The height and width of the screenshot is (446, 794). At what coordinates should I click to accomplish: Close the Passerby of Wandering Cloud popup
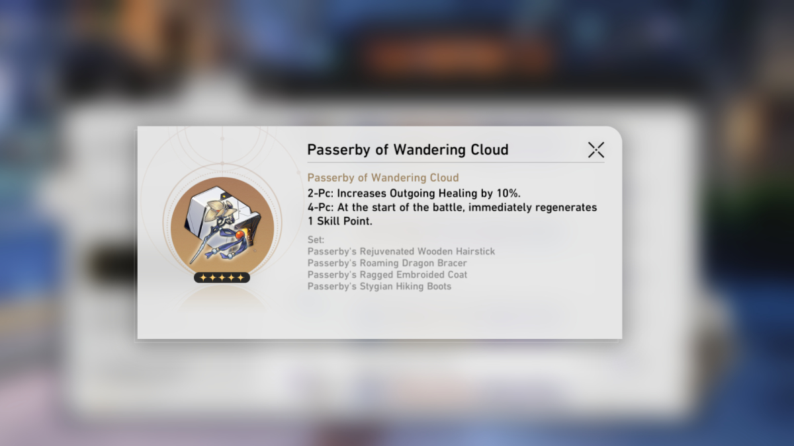pyautogui.click(x=596, y=150)
